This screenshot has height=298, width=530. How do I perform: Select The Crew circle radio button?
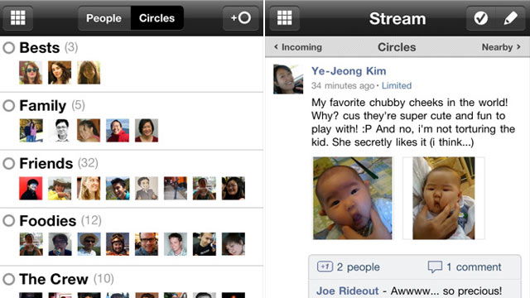(x=9, y=279)
